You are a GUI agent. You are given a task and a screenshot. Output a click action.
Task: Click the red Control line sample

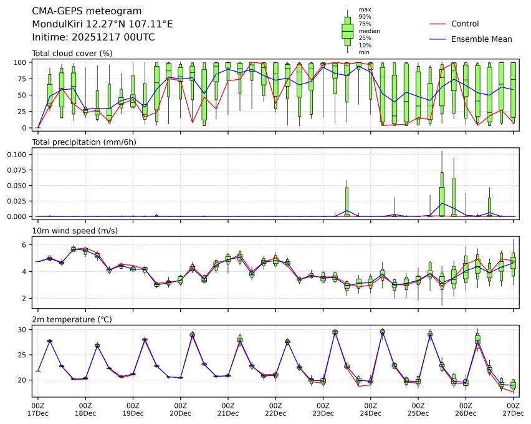coord(438,24)
